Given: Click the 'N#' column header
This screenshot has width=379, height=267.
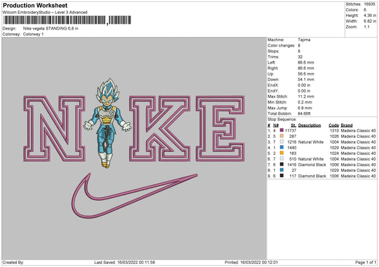Looking at the screenshot, I should 276,125.
